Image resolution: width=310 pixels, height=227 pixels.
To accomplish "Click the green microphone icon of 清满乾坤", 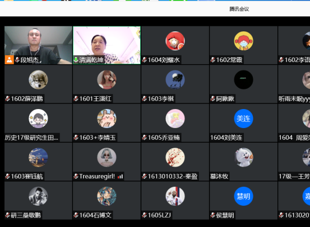I will tap(76, 60).
